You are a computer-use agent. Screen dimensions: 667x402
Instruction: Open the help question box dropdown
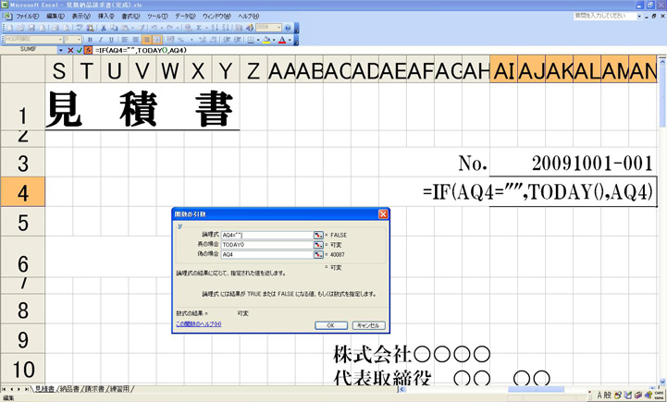639,16
